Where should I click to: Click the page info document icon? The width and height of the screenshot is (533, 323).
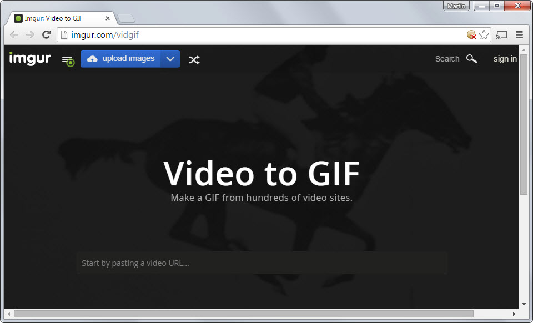[64, 34]
